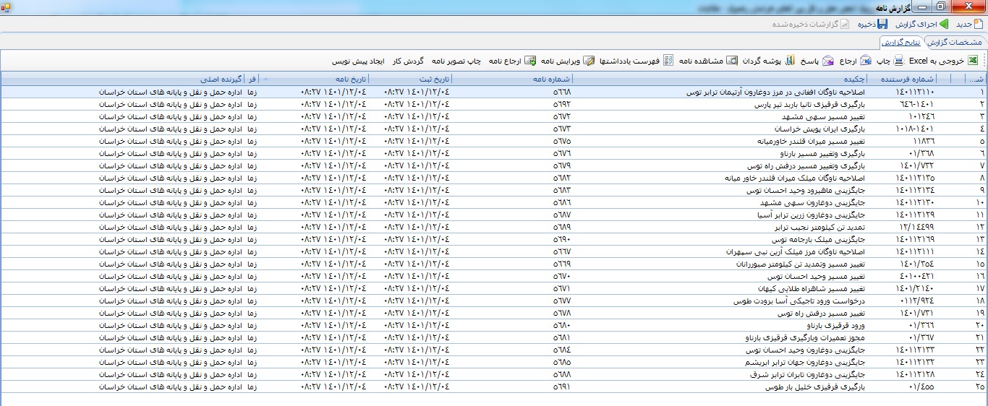Screen dimensions: 988x406
Task: Edit letter with ویرایش نامه
Action: click(567, 61)
